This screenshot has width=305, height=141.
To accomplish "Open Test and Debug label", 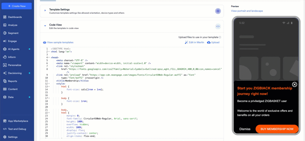I will pos(17,129).
